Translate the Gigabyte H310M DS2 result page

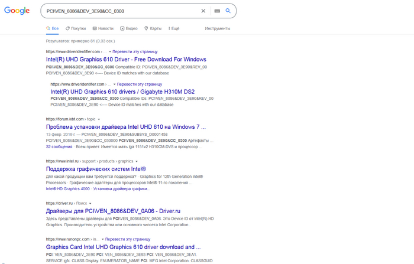[x=140, y=84]
